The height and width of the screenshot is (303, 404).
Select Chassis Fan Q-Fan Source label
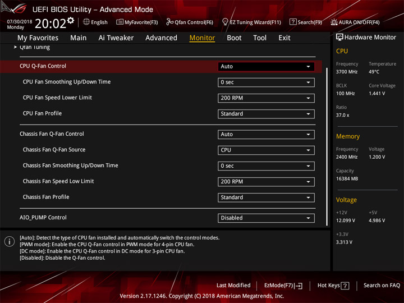pos(54,149)
